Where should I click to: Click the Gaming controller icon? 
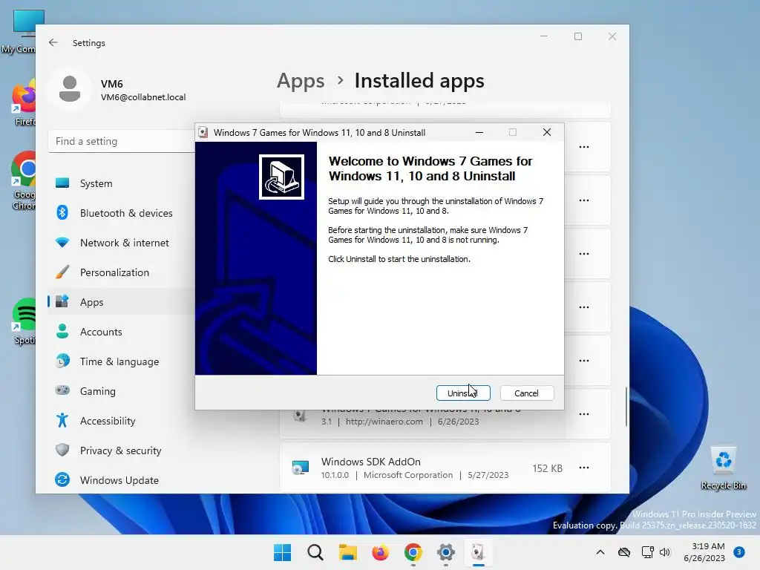point(62,390)
